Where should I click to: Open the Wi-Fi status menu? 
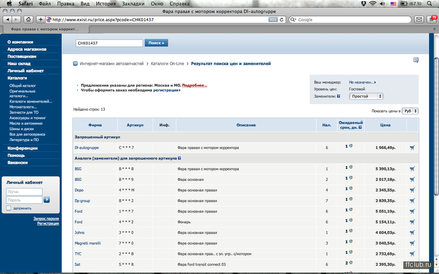373,4
